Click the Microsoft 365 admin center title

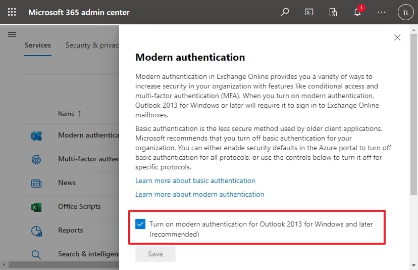click(x=79, y=12)
